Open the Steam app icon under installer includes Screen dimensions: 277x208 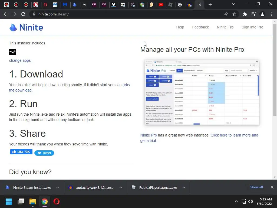(x=12, y=52)
